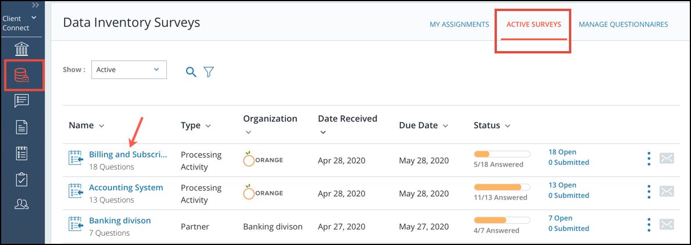Open the Banking divison survey link
The image size is (691, 245).
pyautogui.click(x=120, y=221)
